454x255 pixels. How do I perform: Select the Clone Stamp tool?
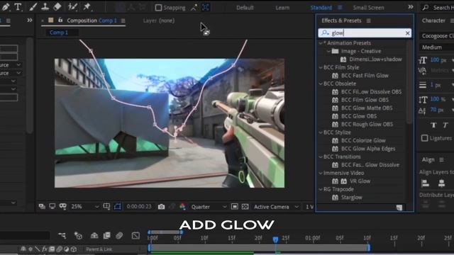(45, 7)
